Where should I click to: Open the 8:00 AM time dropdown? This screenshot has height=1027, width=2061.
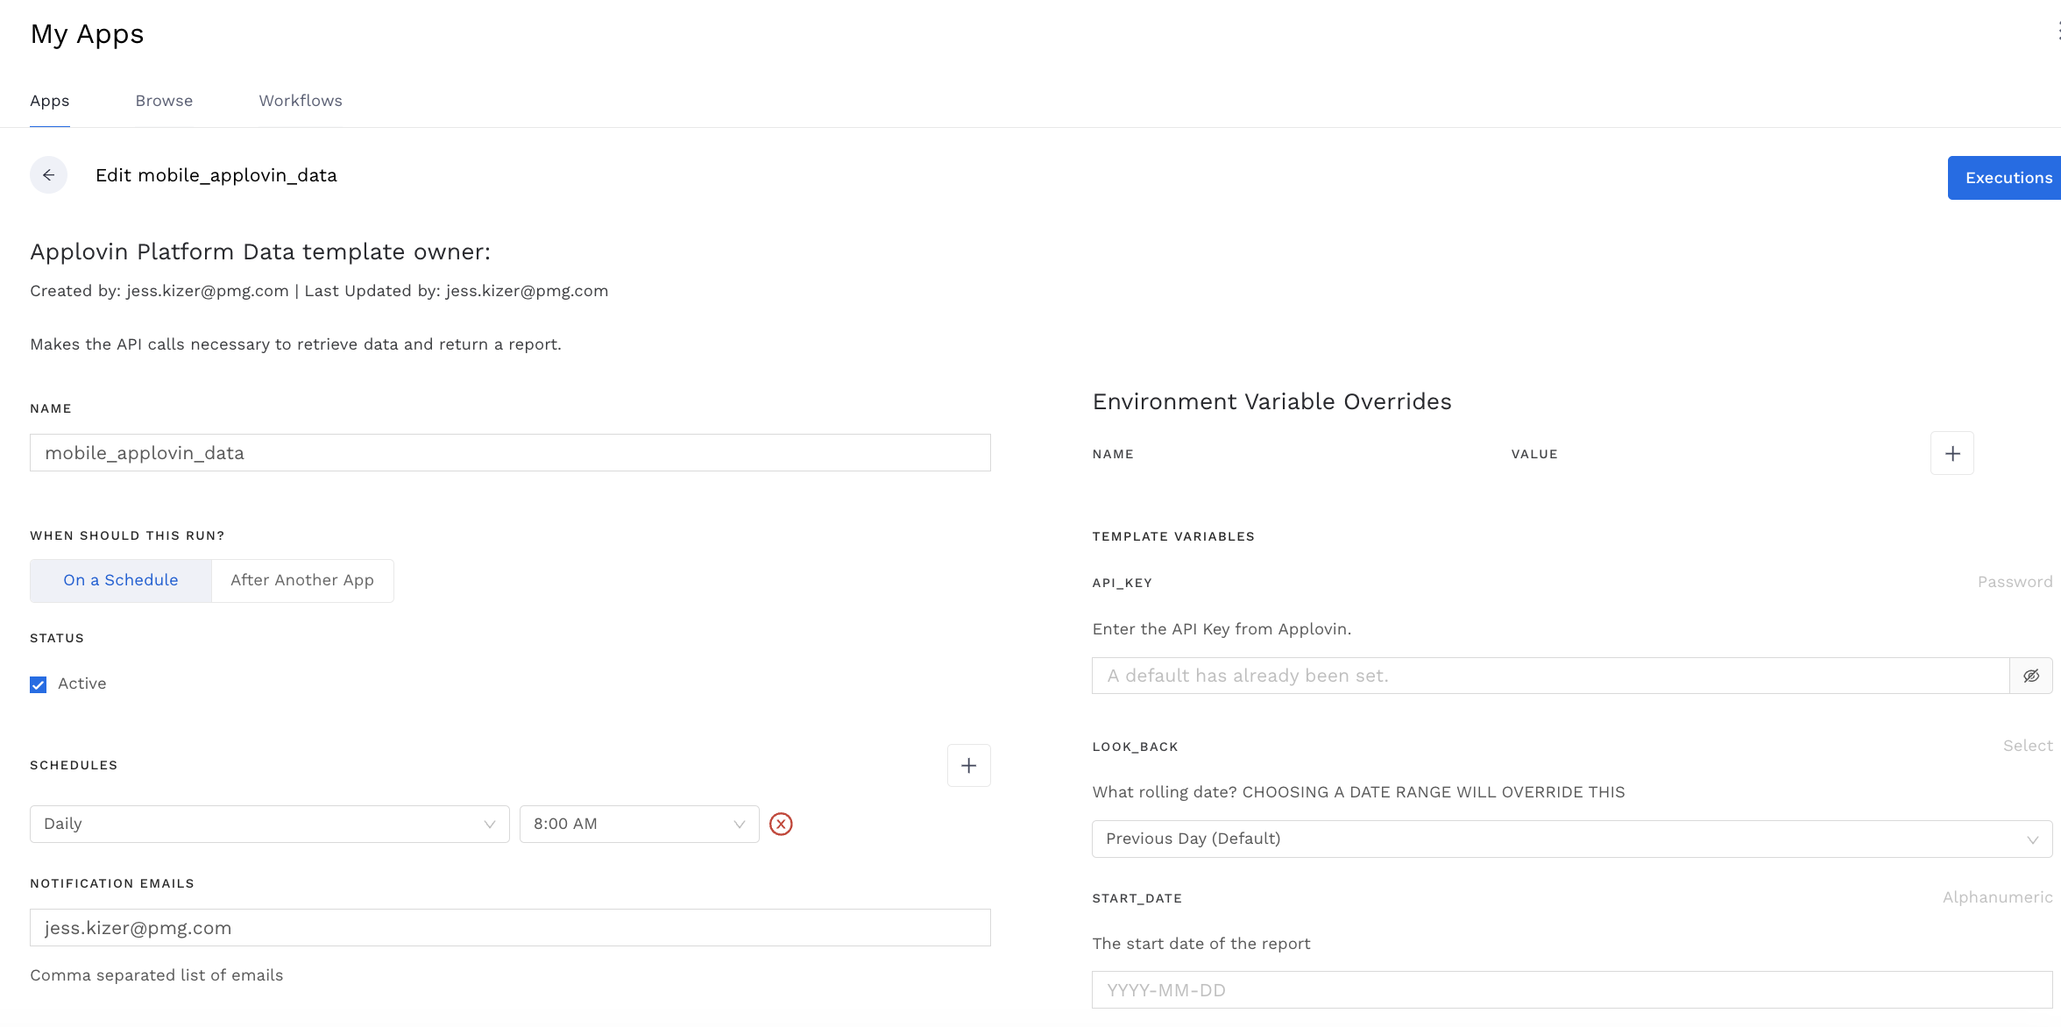tap(639, 824)
